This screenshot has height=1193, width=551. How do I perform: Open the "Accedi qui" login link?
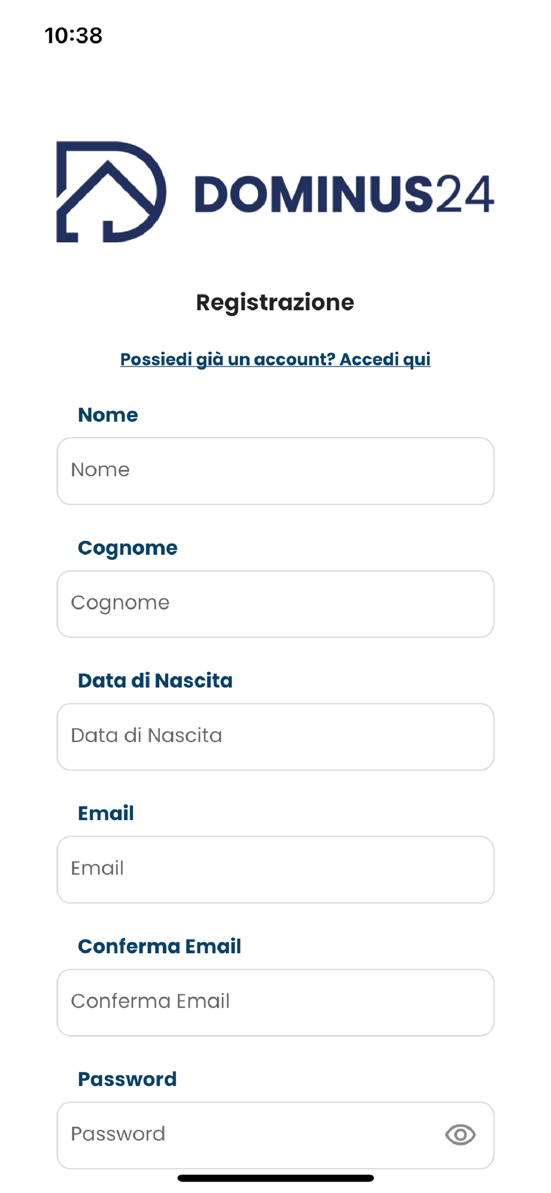pos(385,359)
